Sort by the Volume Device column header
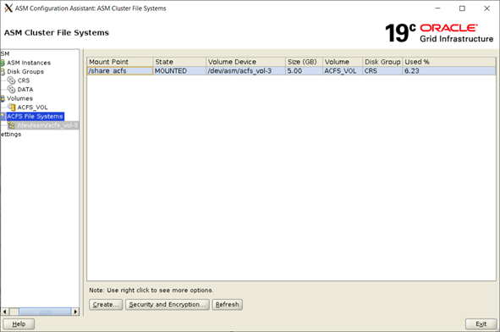The height and width of the screenshot is (332, 500). (x=246, y=62)
